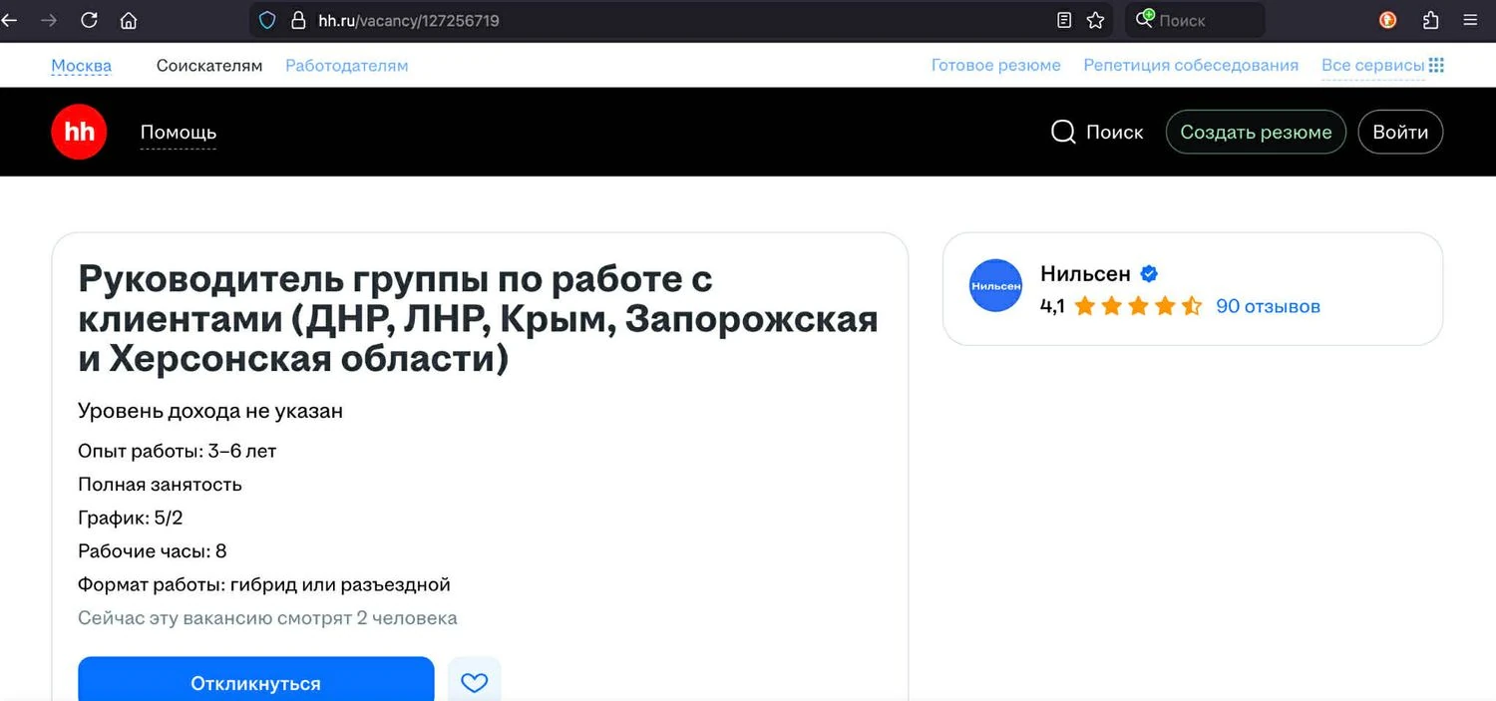This screenshot has width=1496, height=701.
Task: Click the browser reload icon
Action: click(89, 20)
